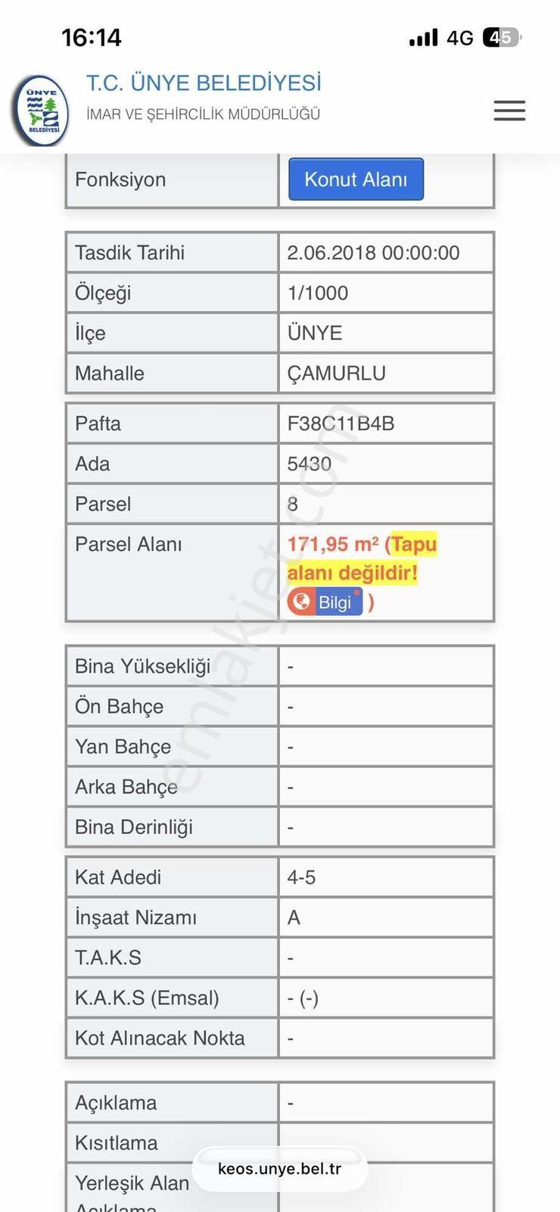Click the Konut Alanı button

click(x=356, y=180)
